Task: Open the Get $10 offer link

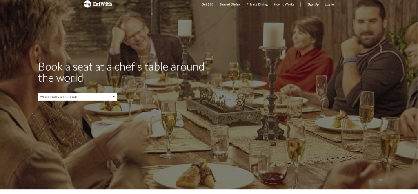Action: pyautogui.click(x=207, y=4)
